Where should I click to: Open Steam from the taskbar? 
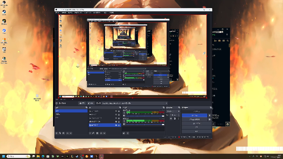[x=77, y=156]
